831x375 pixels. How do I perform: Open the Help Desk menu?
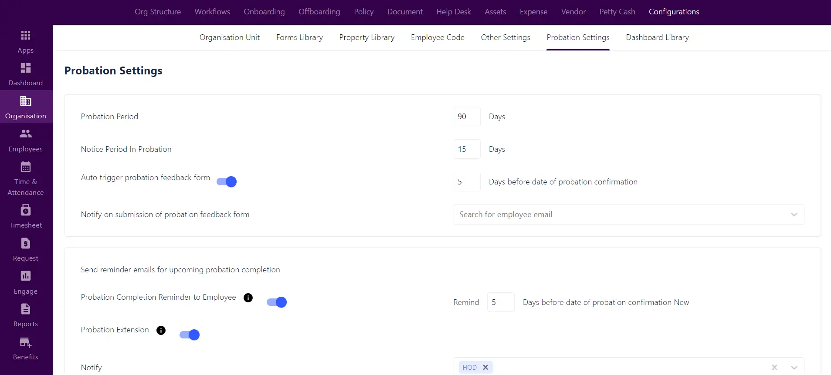pos(454,12)
